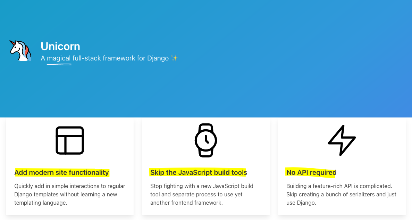The height and width of the screenshot is (220, 412).
Task: Click the 'Building a feature-rich API is complicated' paragraph
Action: click(x=341, y=195)
